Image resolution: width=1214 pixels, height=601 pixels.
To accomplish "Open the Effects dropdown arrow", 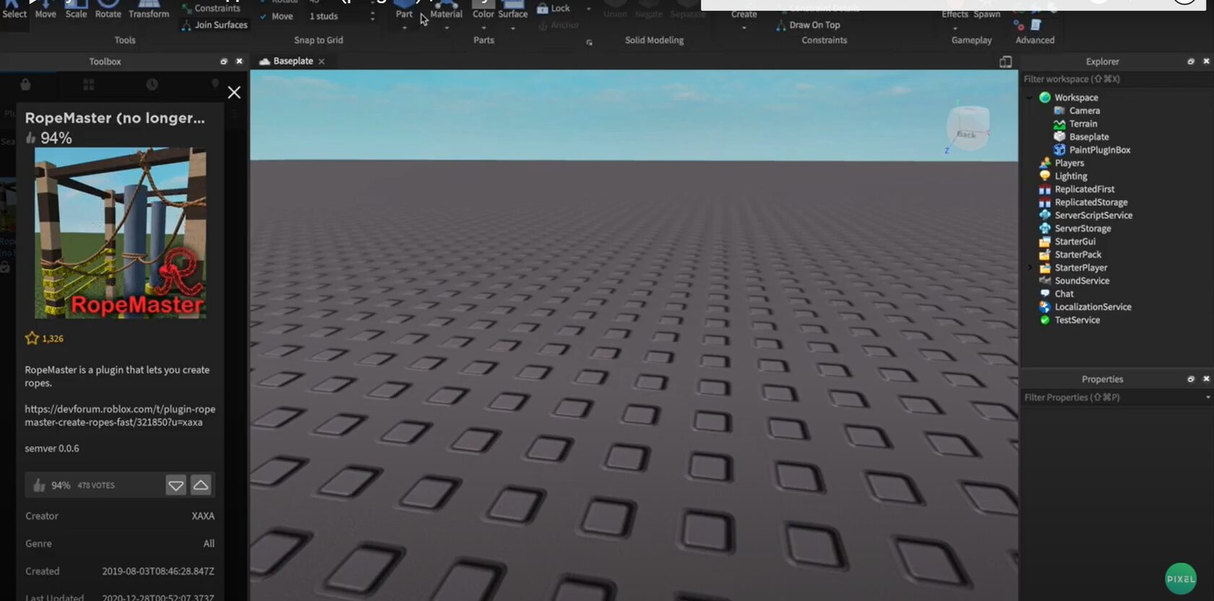I will [x=955, y=28].
